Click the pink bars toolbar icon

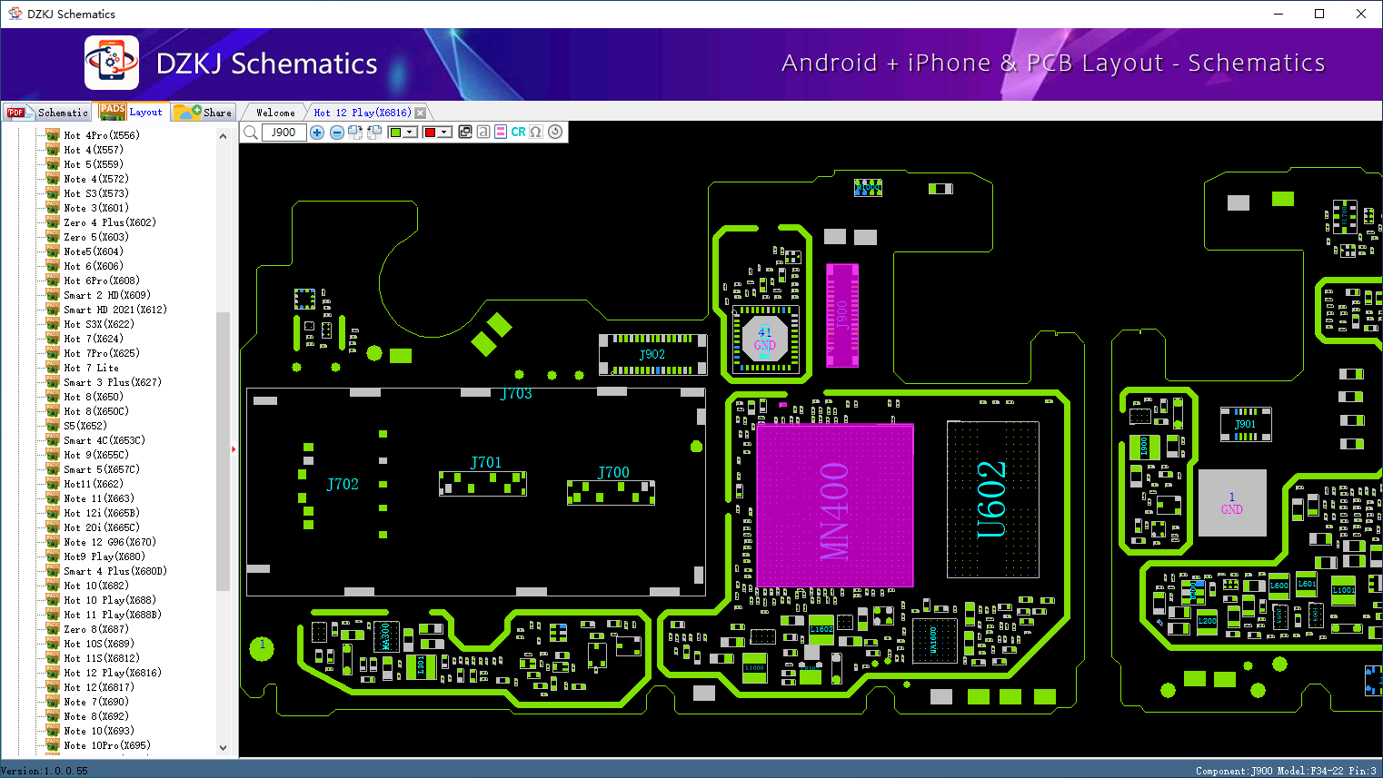coord(501,133)
